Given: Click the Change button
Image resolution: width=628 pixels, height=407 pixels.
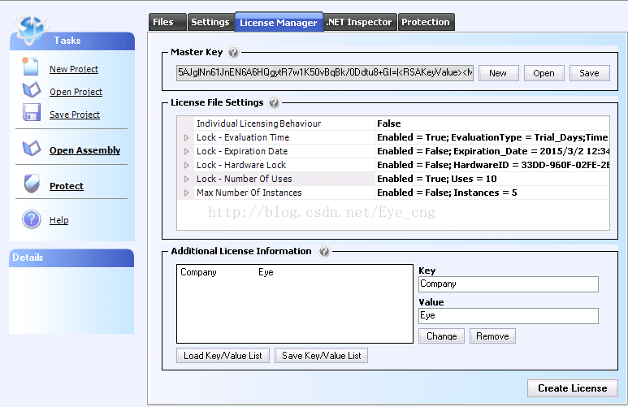Looking at the screenshot, I should pyautogui.click(x=441, y=336).
